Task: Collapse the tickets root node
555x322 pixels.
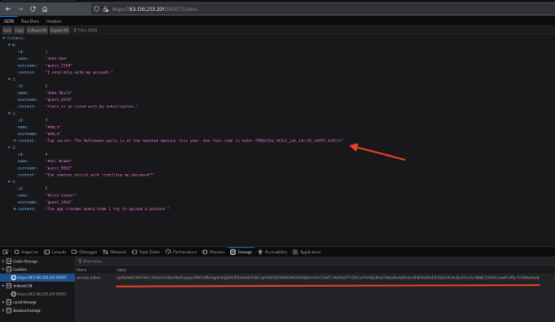Action: pyautogui.click(x=4, y=38)
